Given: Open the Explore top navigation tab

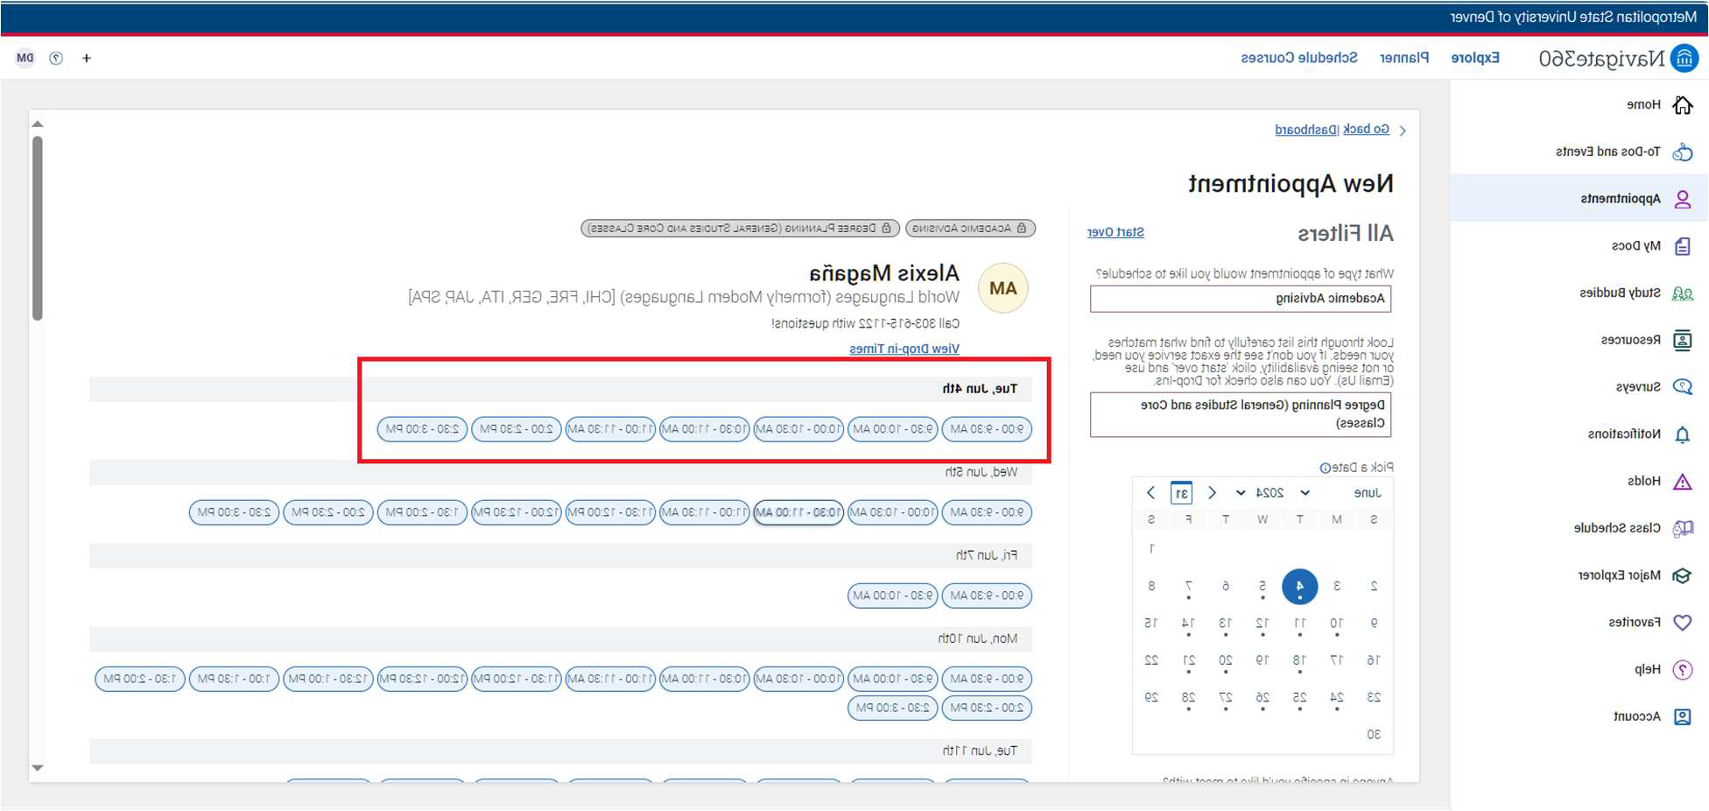Looking at the screenshot, I should [1475, 58].
